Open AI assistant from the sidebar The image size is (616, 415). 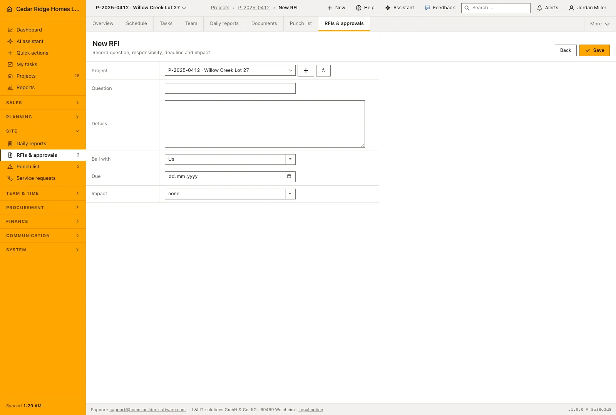[x=43, y=41]
